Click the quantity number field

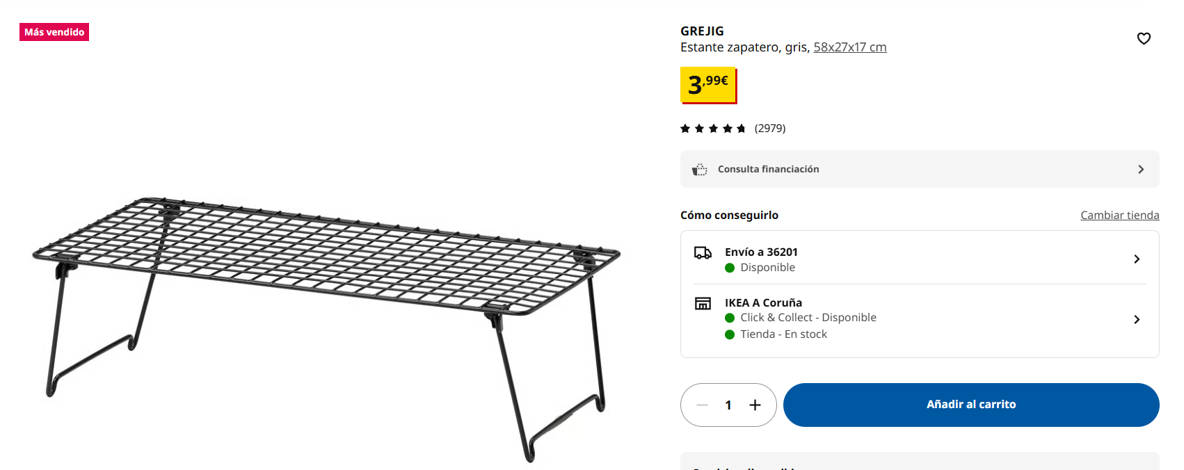click(x=728, y=405)
